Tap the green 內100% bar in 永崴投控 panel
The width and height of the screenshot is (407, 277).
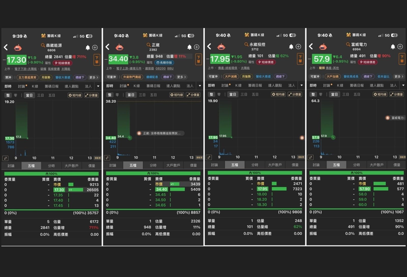tap(255, 173)
